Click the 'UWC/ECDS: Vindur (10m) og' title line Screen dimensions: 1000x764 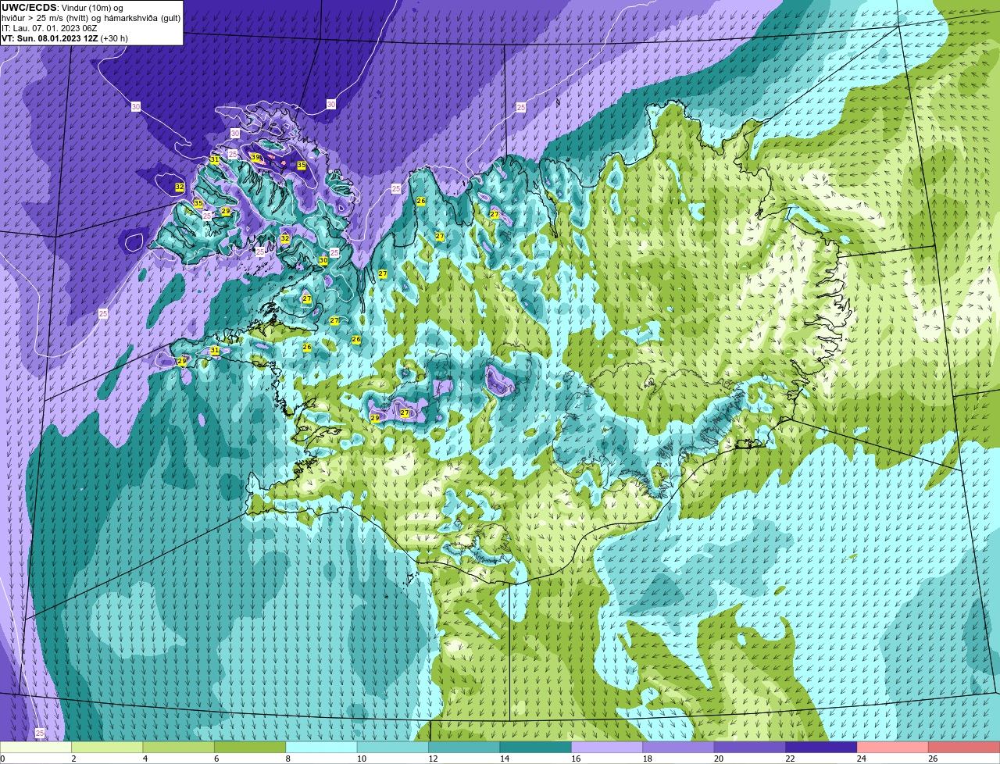coord(62,7)
